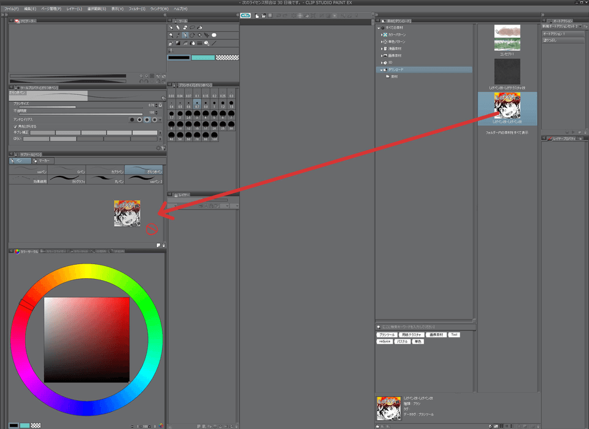589x429 pixels.
Task: Click the フォルダー内の素材をすべて表示 link
Action: [x=507, y=132]
